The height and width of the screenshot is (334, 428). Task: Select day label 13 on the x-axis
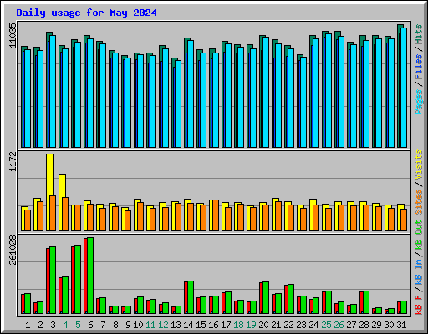click(176, 325)
